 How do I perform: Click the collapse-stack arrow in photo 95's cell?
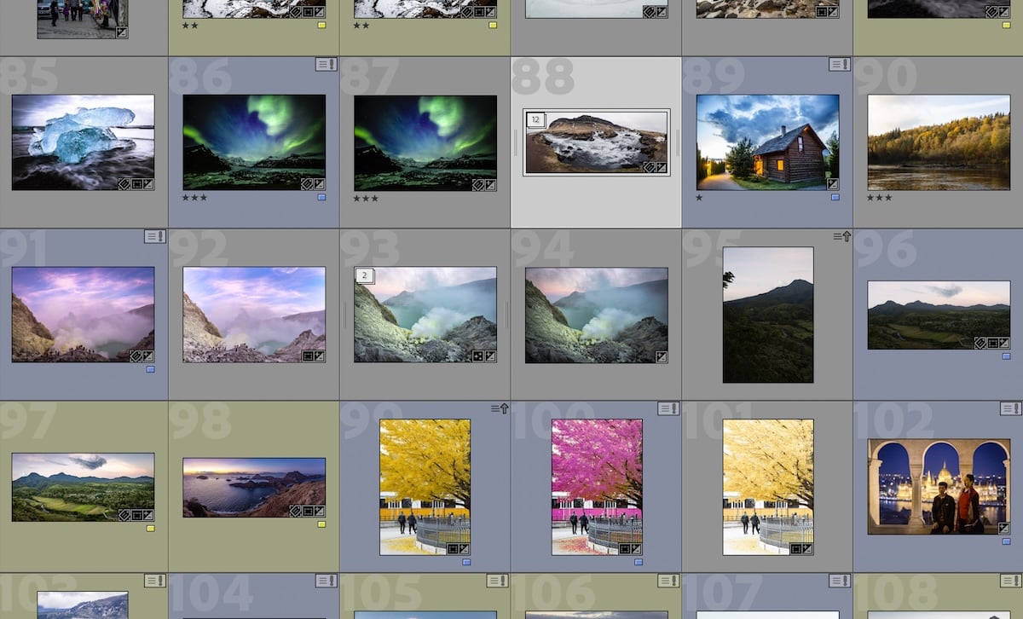(845, 237)
